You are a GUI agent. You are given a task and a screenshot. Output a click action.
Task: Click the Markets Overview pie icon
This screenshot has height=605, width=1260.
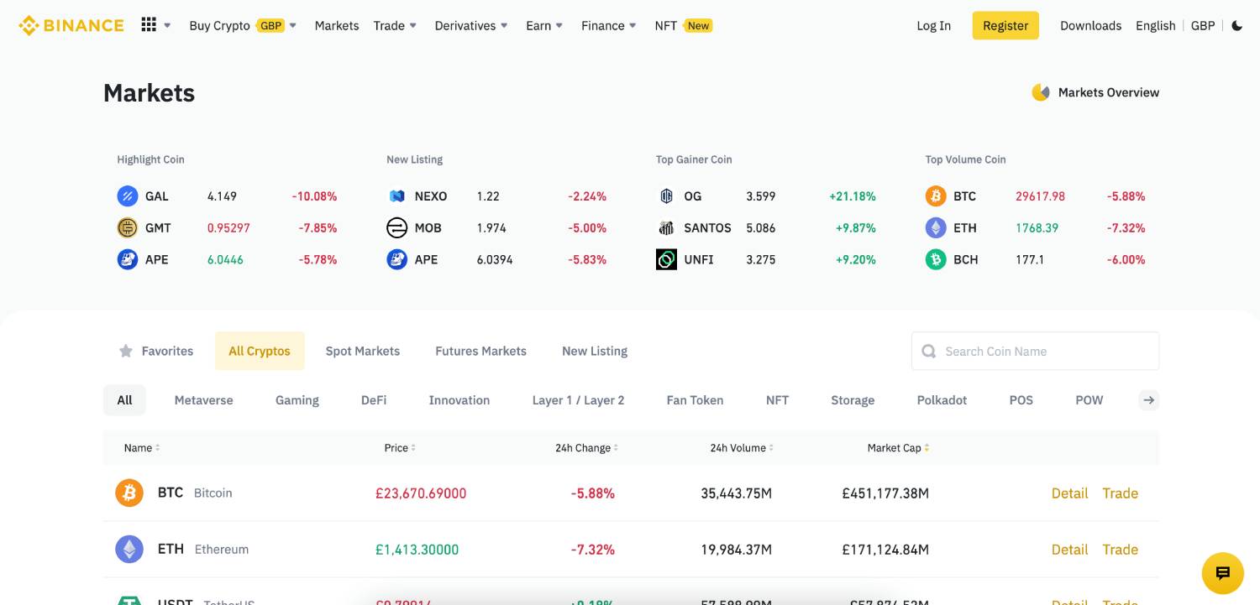coord(1041,92)
